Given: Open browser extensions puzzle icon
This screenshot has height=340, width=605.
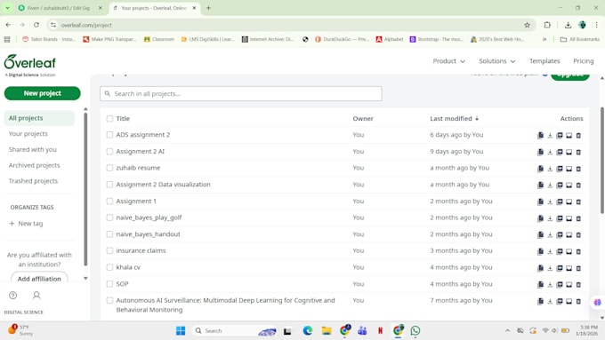Looking at the screenshot, I should [x=547, y=25].
